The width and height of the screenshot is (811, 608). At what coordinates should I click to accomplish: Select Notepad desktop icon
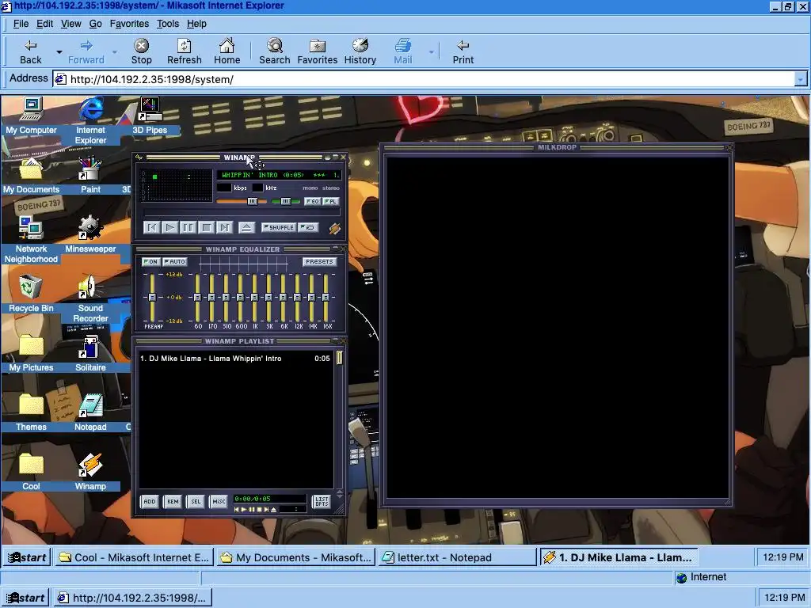pos(90,413)
